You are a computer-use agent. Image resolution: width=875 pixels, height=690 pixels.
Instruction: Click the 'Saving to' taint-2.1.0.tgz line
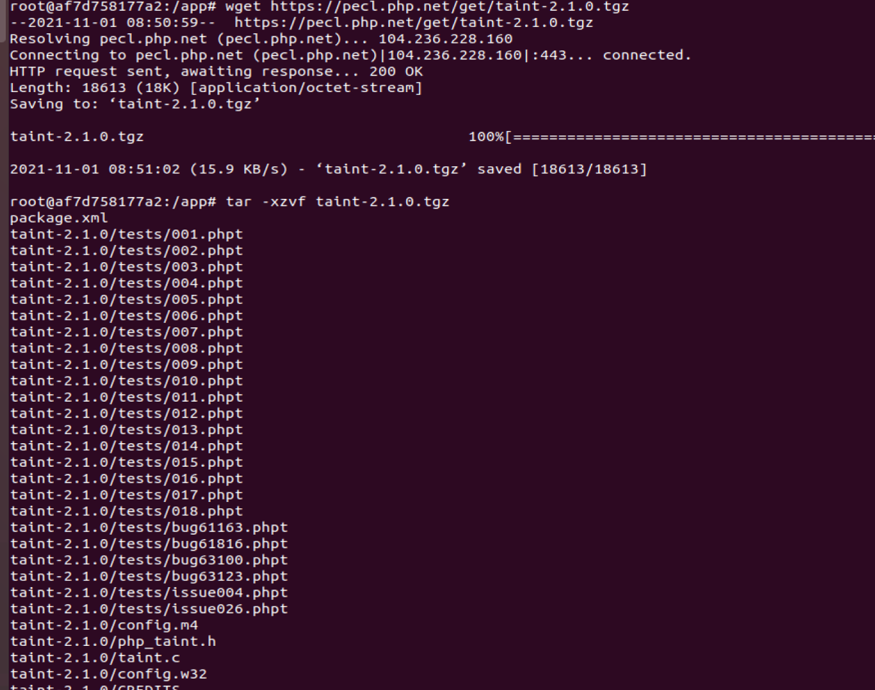click(x=135, y=104)
